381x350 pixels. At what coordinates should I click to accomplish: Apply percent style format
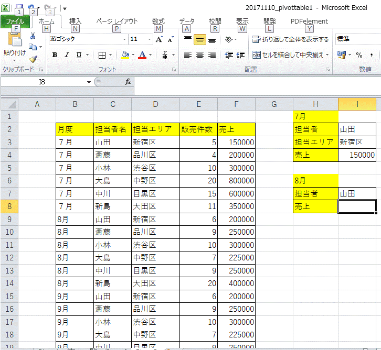tap(359, 55)
